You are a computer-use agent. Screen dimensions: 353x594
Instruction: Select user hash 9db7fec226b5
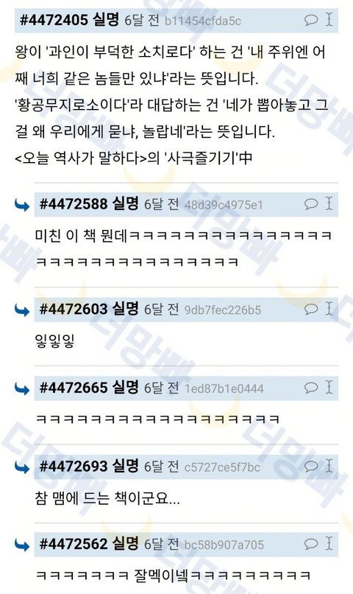[x=223, y=310]
